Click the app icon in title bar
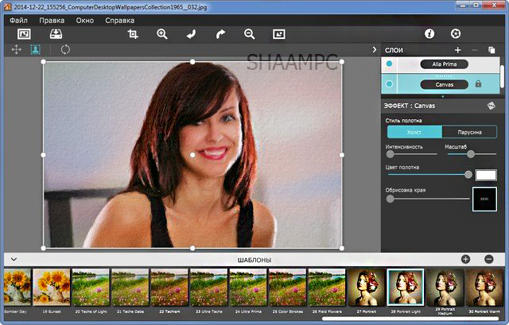509x325 pixels. pyautogui.click(x=7, y=6)
